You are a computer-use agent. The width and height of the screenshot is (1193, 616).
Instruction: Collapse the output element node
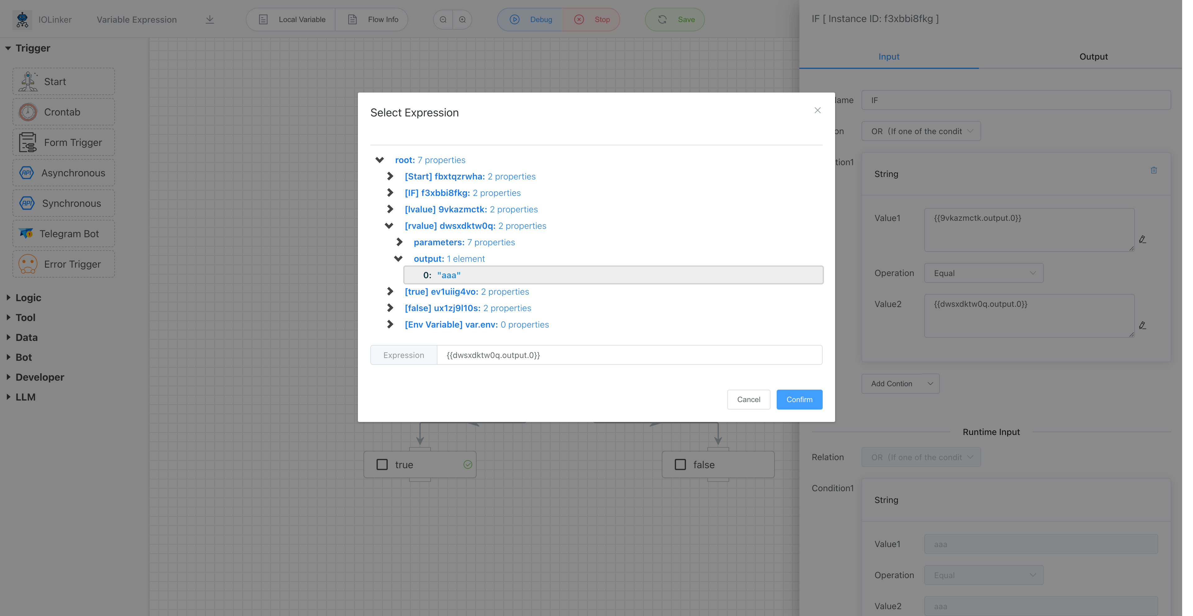tap(398, 259)
